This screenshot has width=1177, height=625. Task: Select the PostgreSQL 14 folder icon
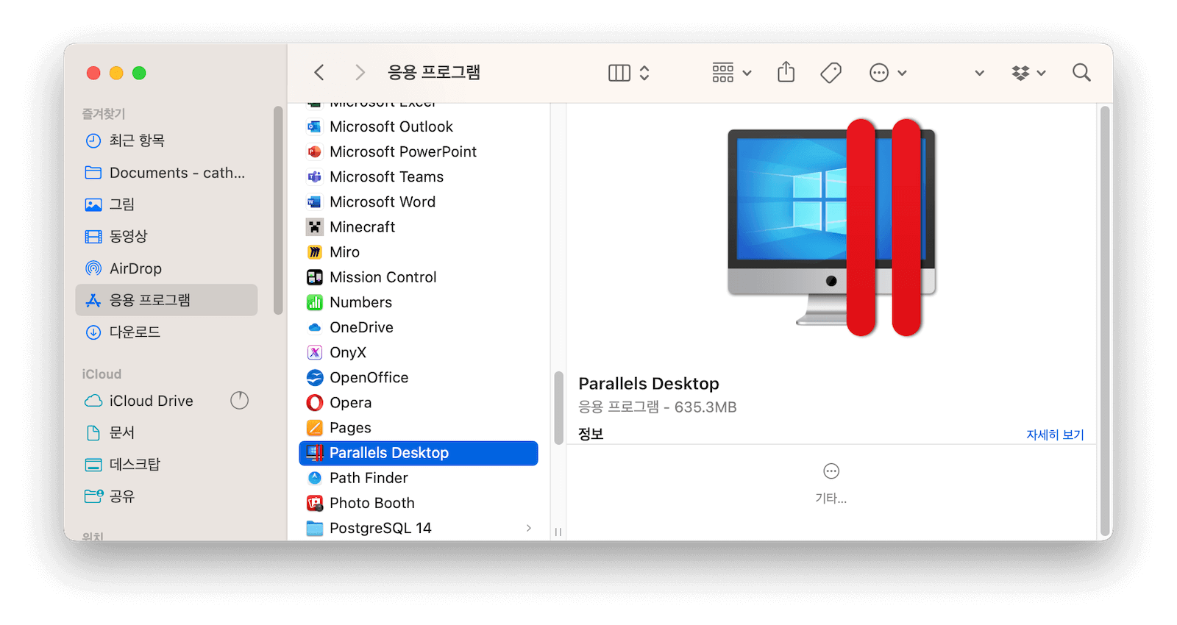pyautogui.click(x=314, y=528)
